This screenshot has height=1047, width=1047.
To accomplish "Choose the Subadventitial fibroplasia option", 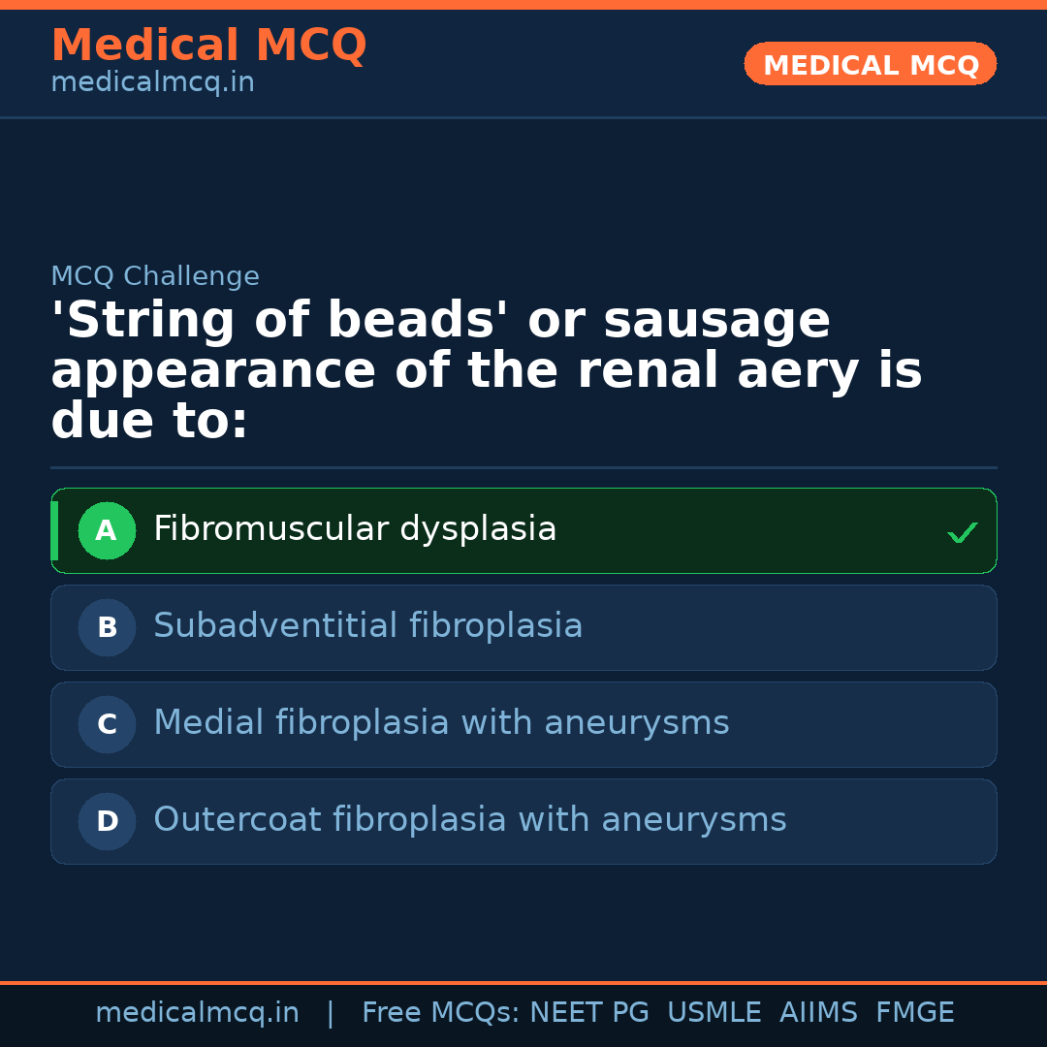I will point(367,626).
